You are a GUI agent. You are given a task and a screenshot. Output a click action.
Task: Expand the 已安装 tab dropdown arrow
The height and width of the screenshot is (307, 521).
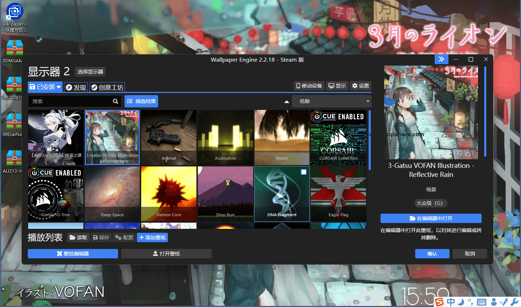pyautogui.click(x=59, y=87)
